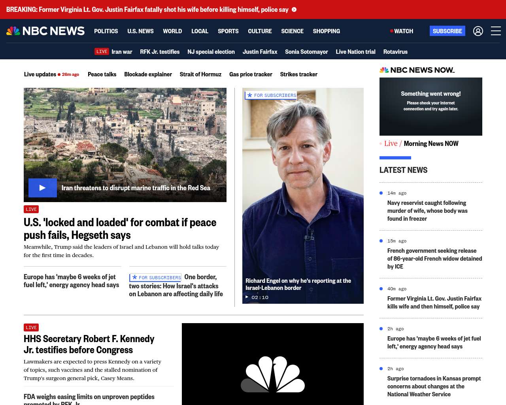The height and width of the screenshot is (405, 506).
Task: Open the Strikes tracker link
Action: (298, 74)
